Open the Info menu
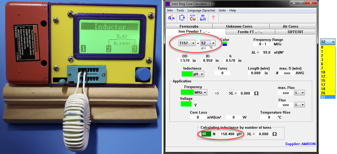 pyautogui.click(x=170, y=10)
